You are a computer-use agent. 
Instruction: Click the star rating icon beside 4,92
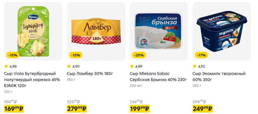(x=195, y=66)
